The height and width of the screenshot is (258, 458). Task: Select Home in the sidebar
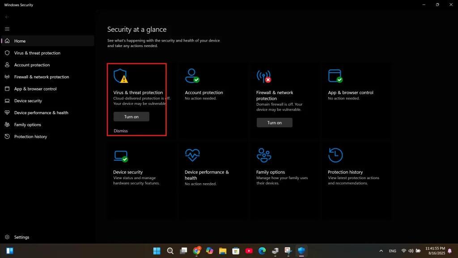(20, 41)
